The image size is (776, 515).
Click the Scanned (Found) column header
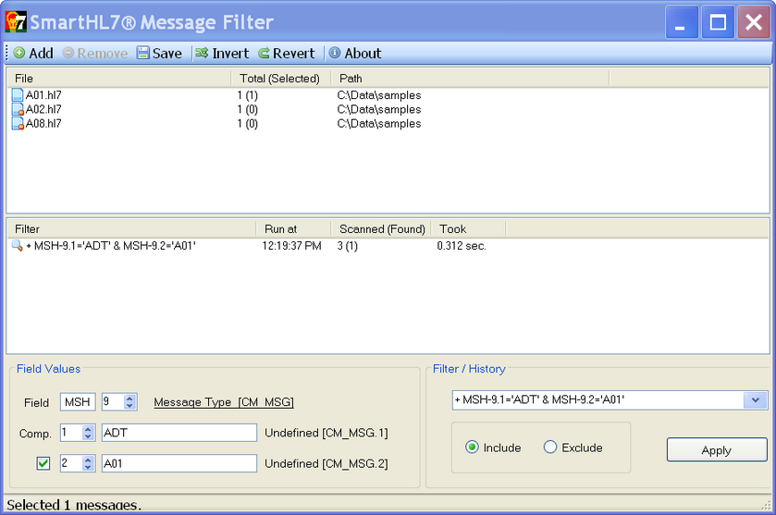coord(381,229)
